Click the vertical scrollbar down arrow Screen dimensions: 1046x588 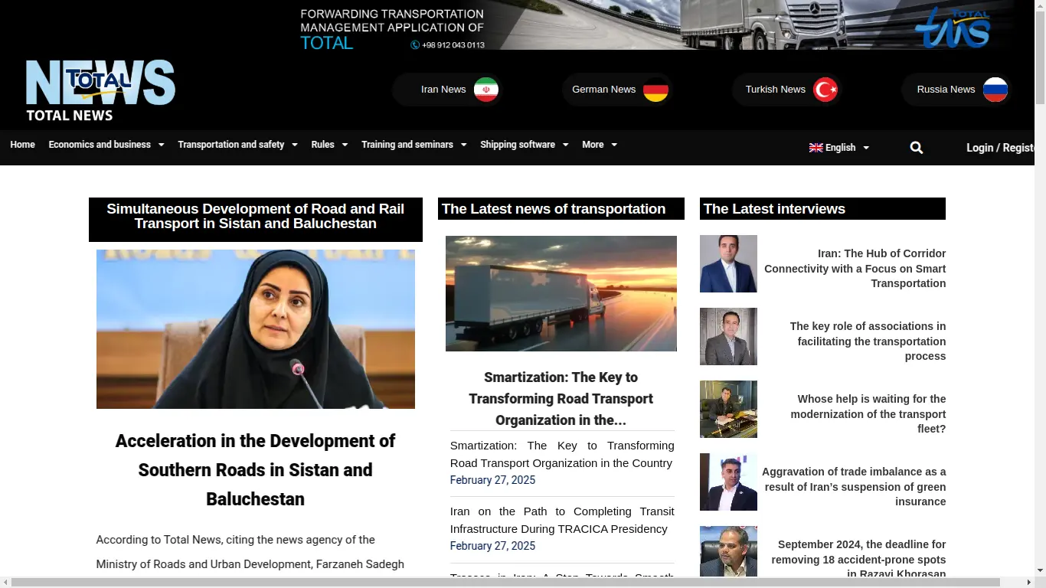(1040, 570)
